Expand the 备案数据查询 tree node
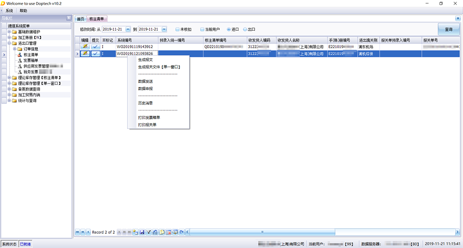Image resolution: width=463 pixels, height=248 pixels. coord(9,89)
